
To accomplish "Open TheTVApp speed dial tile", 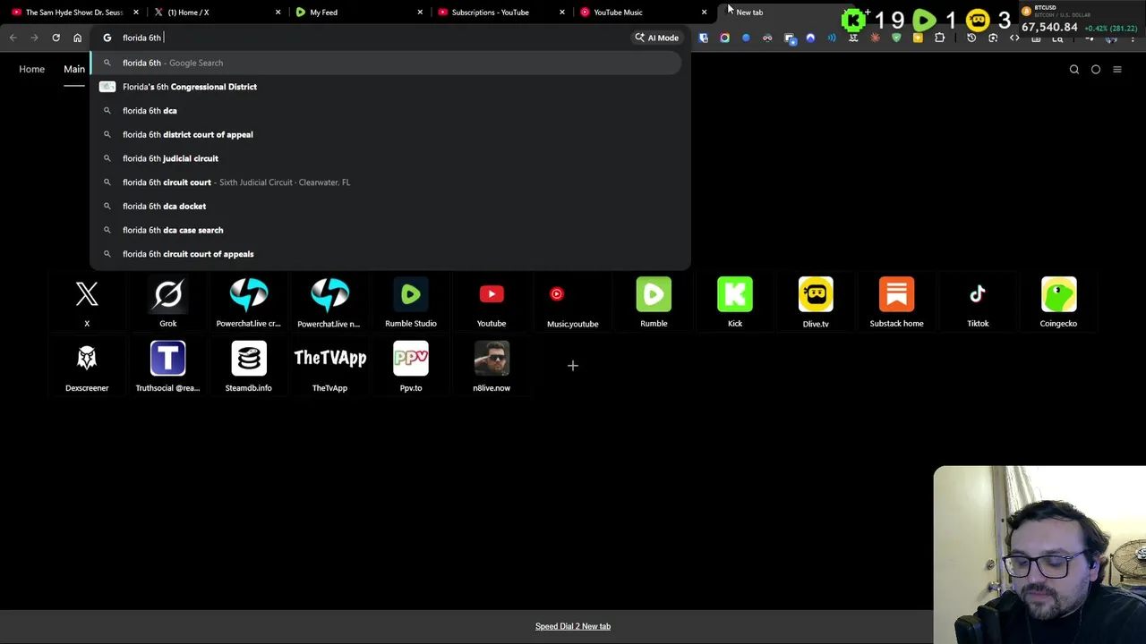I will pos(329,367).
